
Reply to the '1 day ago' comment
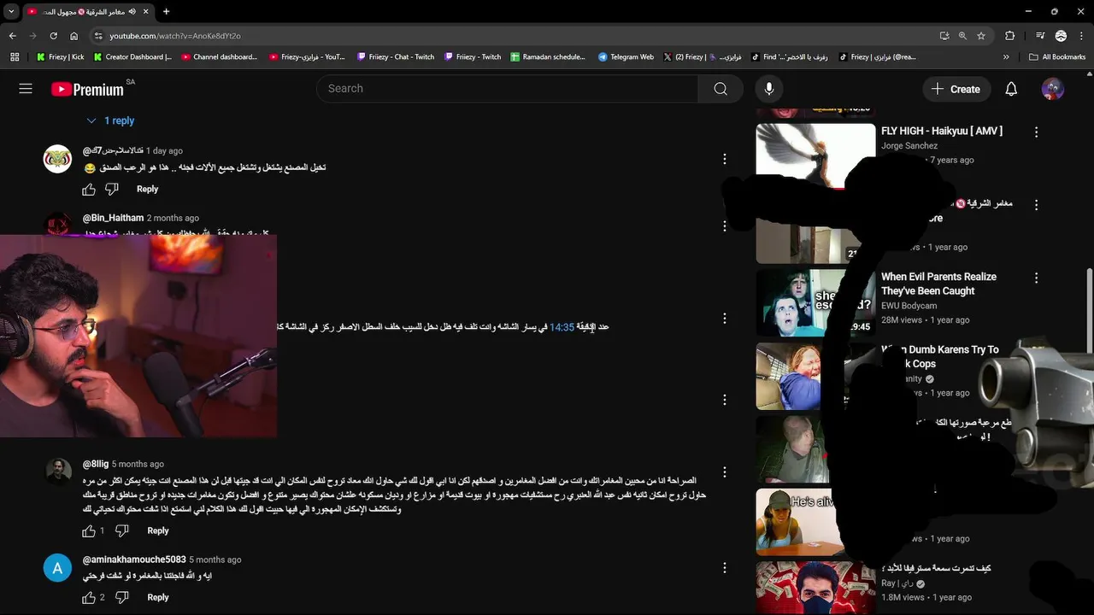tap(147, 189)
